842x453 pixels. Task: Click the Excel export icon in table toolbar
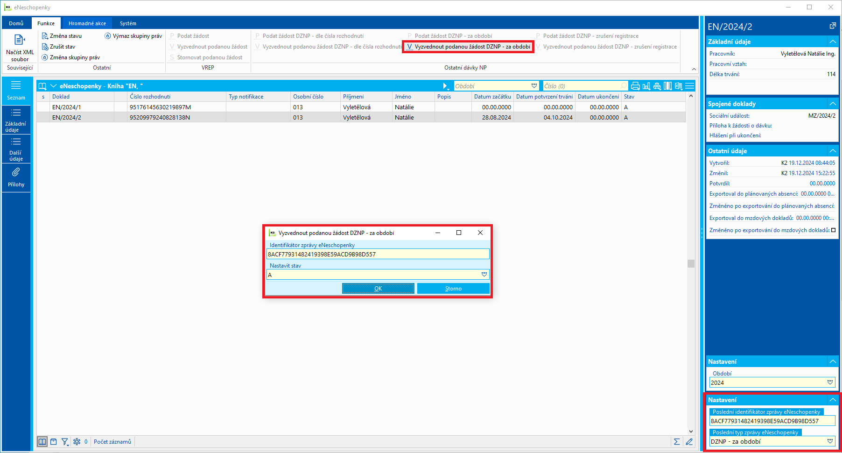click(679, 86)
